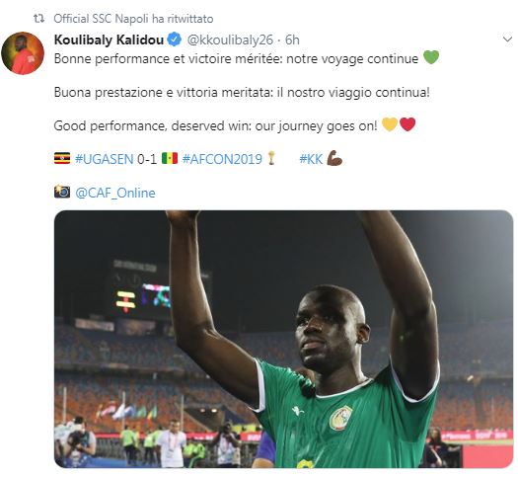Click the retweet icon beside Official SSC Napoli
This screenshot has height=477, width=518.
tap(39, 19)
